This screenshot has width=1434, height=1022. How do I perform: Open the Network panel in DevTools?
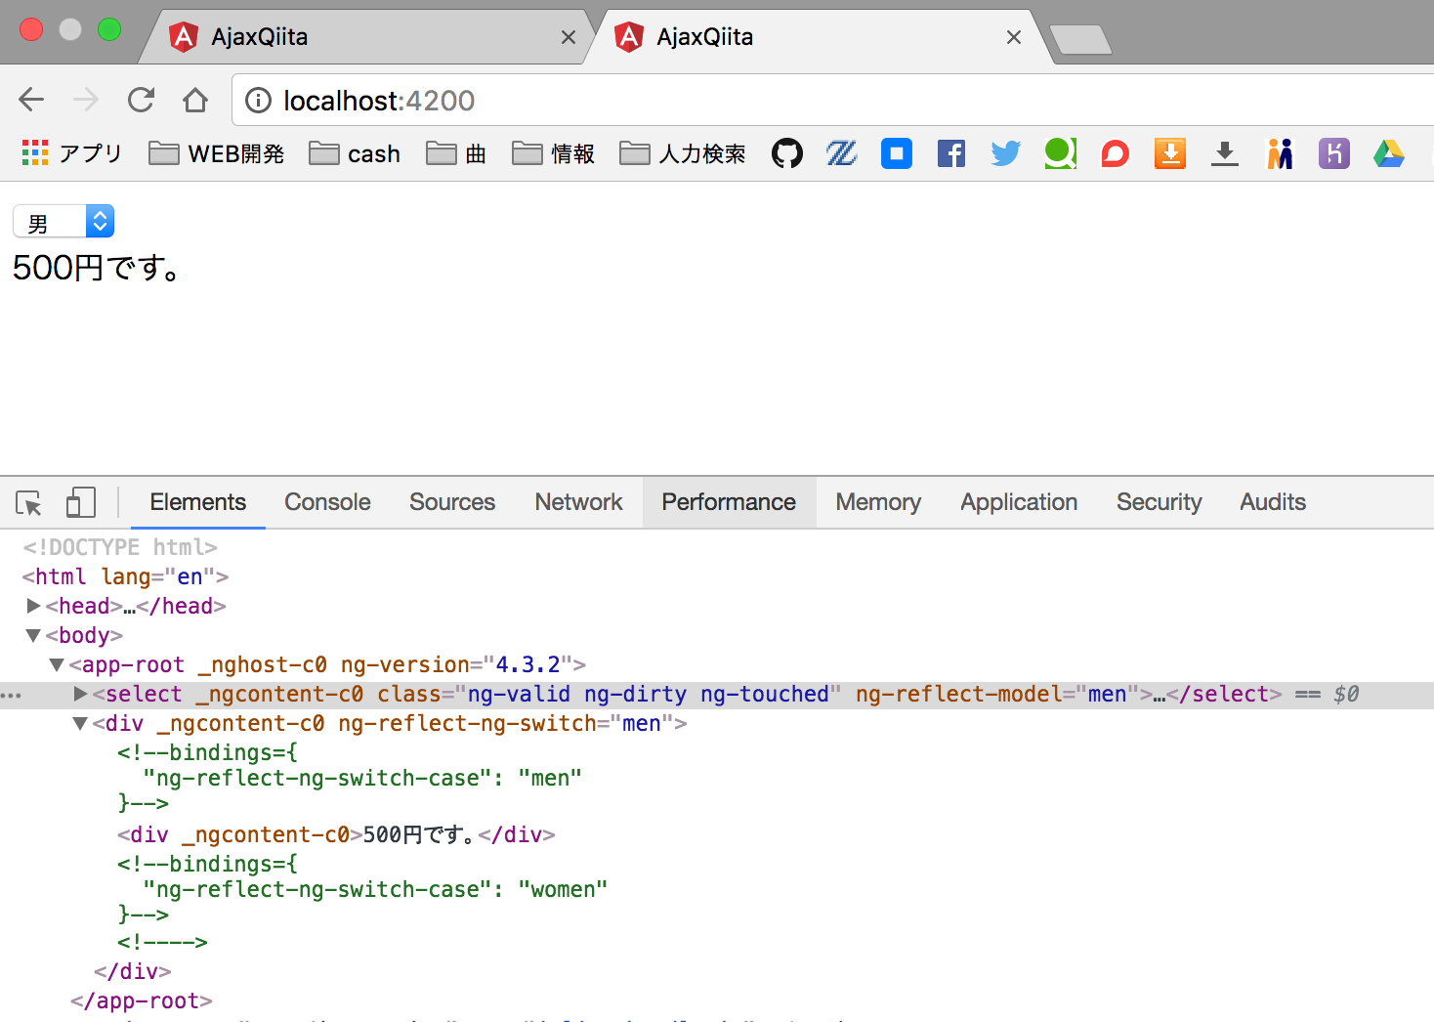click(x=578, y=502)
